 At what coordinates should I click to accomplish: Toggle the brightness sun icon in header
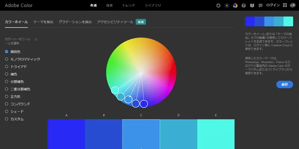pos(226,6)
